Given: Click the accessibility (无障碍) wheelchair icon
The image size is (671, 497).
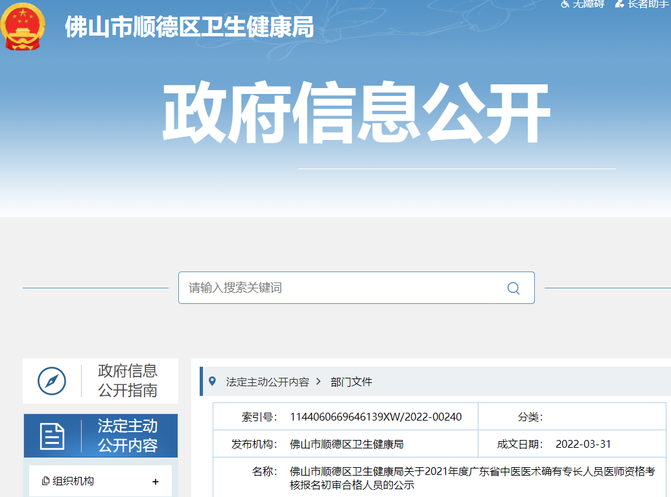Looking at the screenshot, I should click(566, 5).
